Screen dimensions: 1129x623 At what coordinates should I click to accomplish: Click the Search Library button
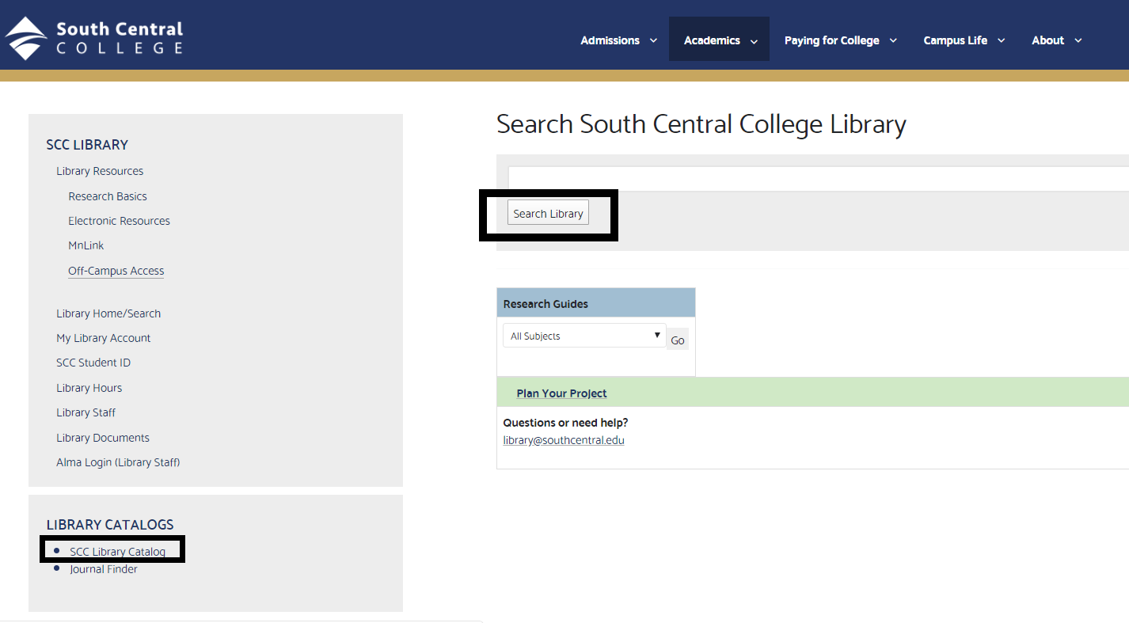point(548,214)
